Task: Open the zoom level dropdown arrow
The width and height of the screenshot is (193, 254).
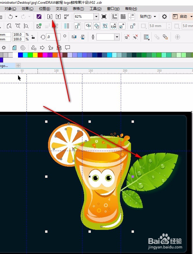Action: tap(96, 17)
